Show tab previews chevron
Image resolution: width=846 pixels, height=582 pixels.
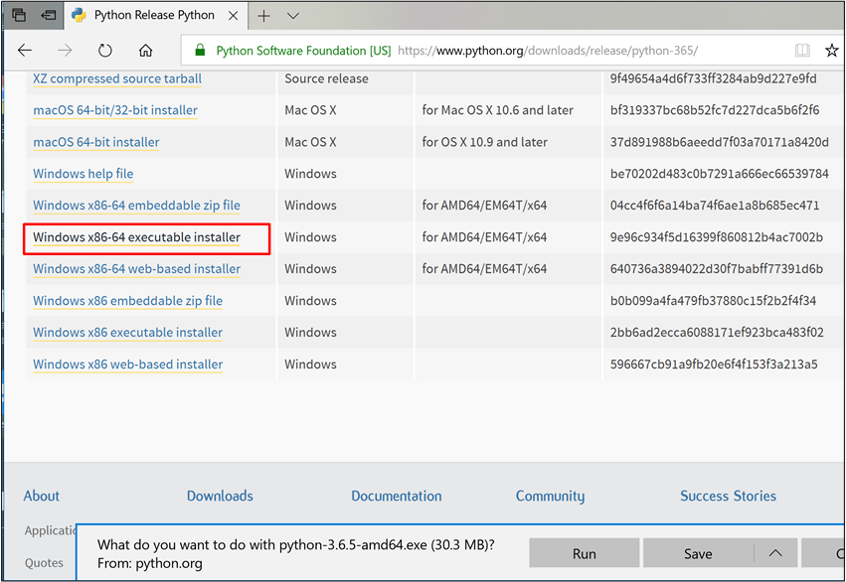[x=293, y=16]
